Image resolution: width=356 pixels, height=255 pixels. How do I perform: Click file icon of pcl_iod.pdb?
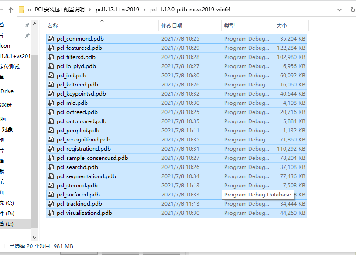tap(51, 76)
